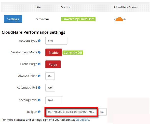
Task: Click info icon next to Account Type
Action: pos(39,41)
